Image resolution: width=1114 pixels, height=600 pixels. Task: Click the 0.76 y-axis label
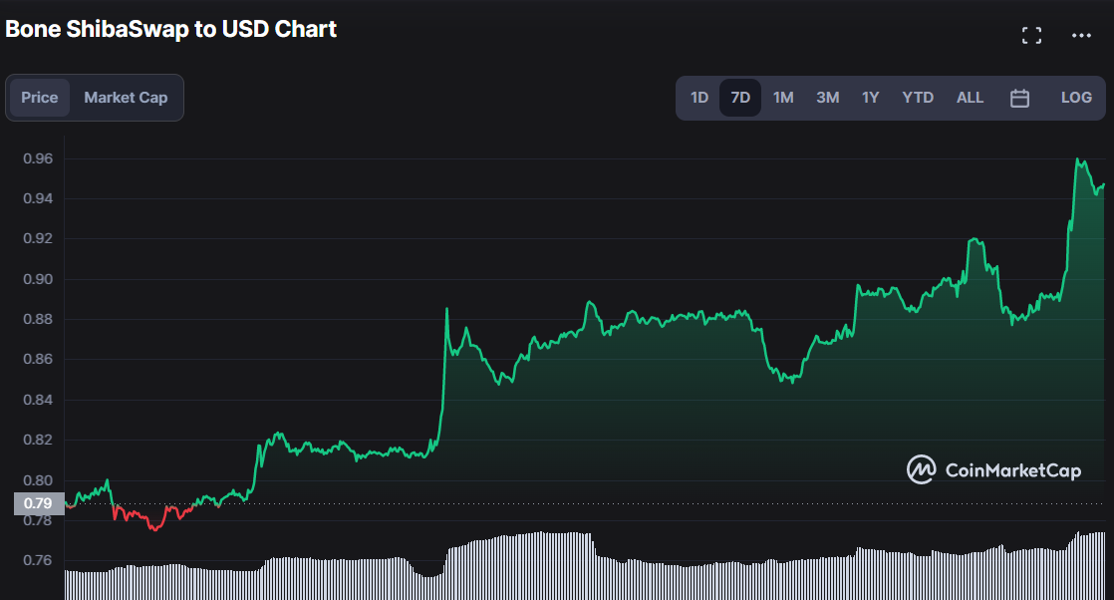[x=38, y=560]
